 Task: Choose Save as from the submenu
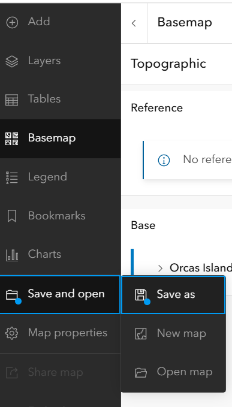click(173, 294)
